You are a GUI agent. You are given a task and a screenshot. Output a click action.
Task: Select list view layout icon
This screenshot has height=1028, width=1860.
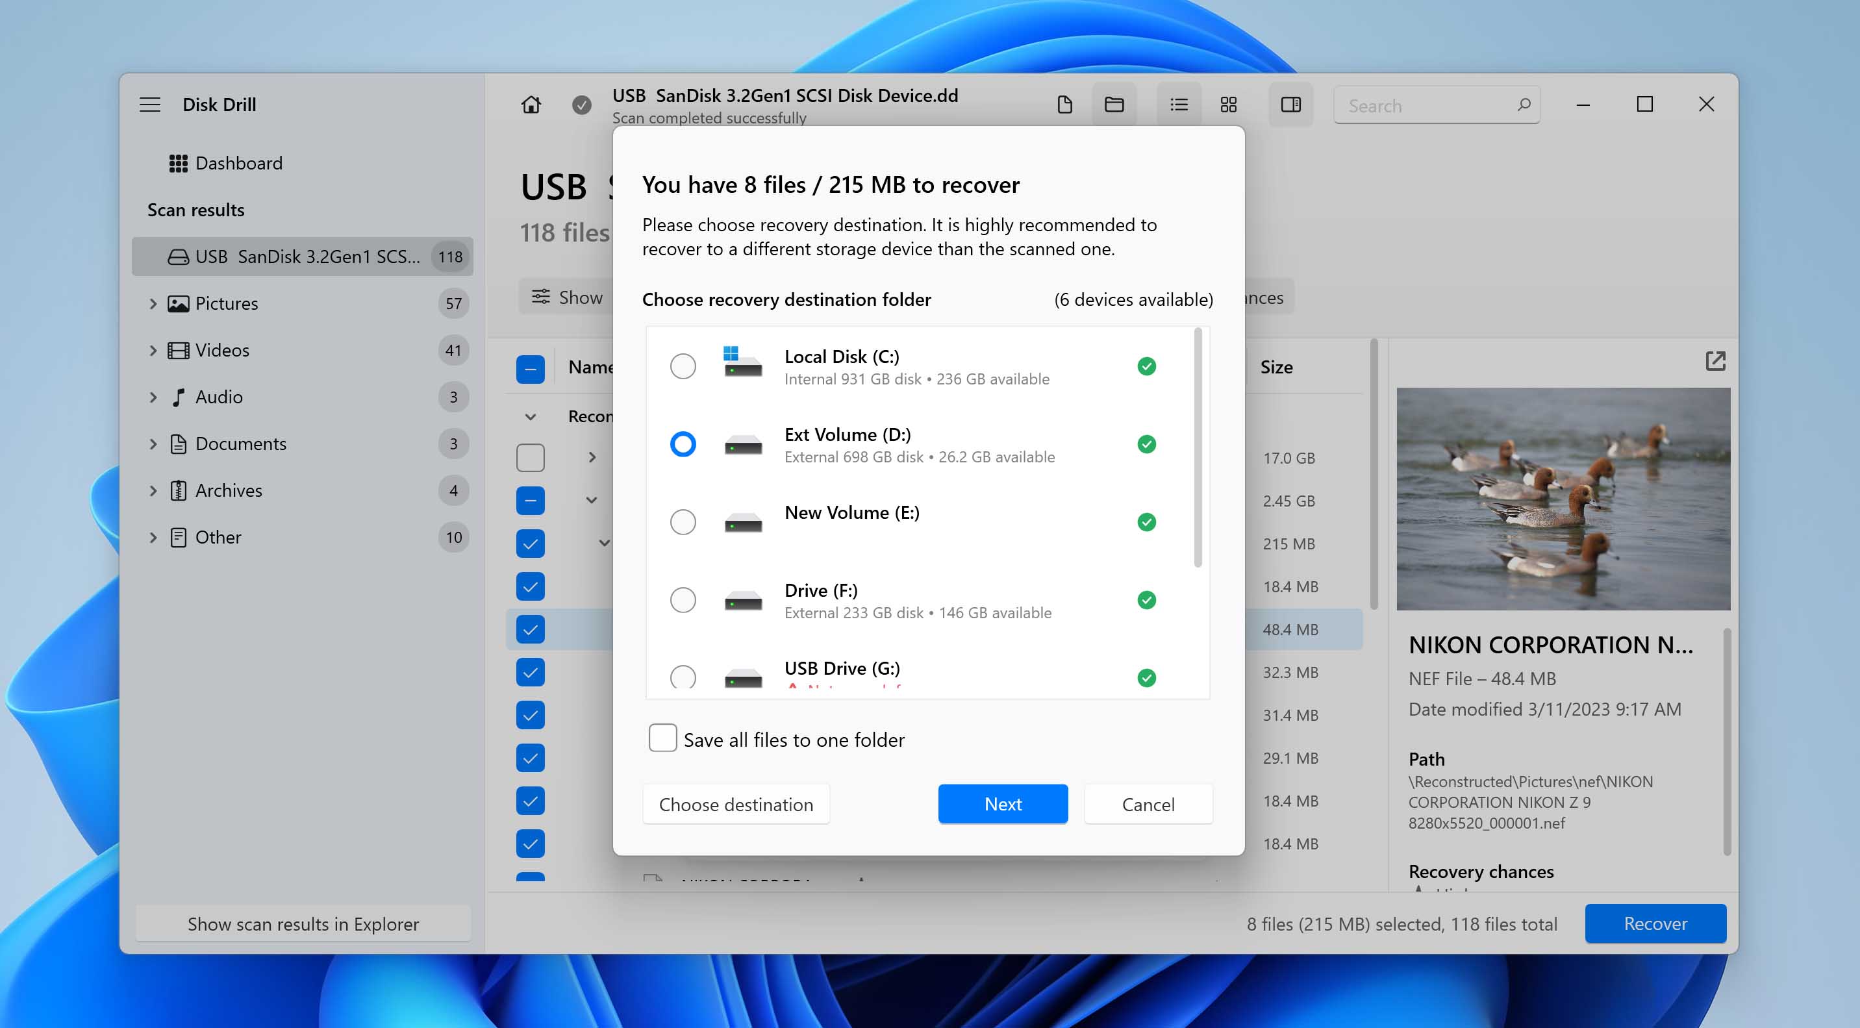click(1179, 105)
